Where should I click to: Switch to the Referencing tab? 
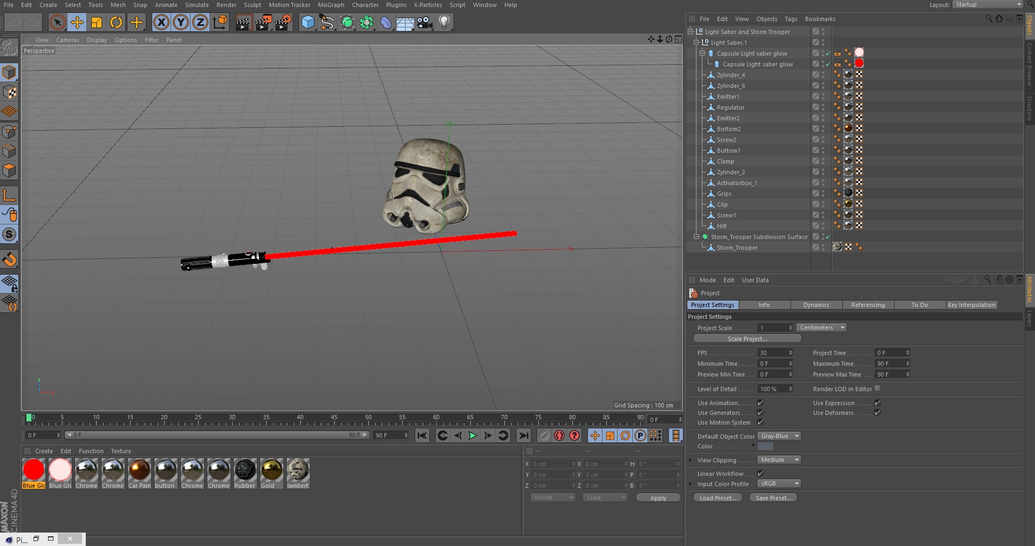point(868,305)
